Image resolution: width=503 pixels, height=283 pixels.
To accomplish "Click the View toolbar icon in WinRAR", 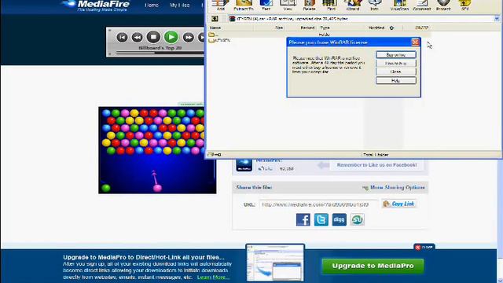I will click(x=288, y=5).
